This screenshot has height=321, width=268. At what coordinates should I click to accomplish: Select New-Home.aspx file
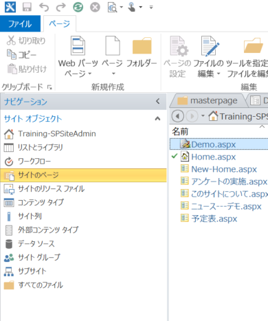point(224,169)
